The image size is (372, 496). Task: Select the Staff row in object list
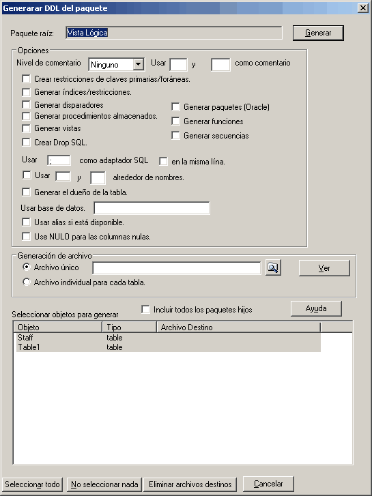pyautogui.click(x=169, y=338)
